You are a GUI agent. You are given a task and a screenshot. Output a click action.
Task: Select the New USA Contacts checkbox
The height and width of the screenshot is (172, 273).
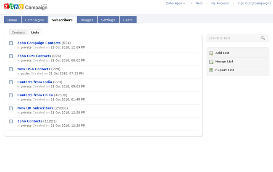(11, 69)
